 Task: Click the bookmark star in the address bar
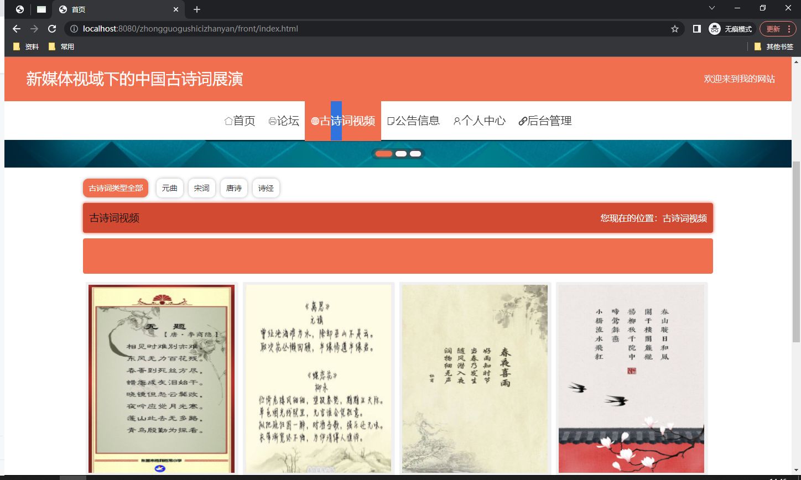coord(675,28)
